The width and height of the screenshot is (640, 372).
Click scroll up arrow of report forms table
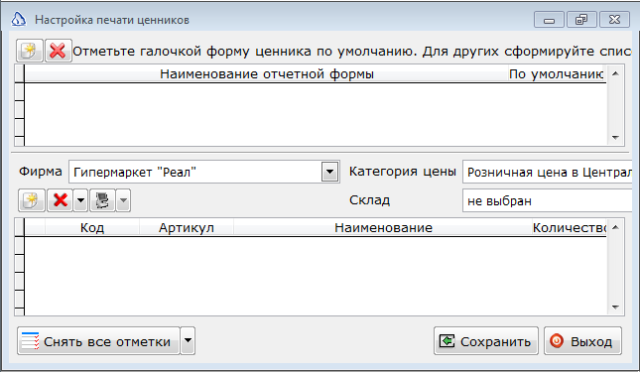click(x=615, y=73)
